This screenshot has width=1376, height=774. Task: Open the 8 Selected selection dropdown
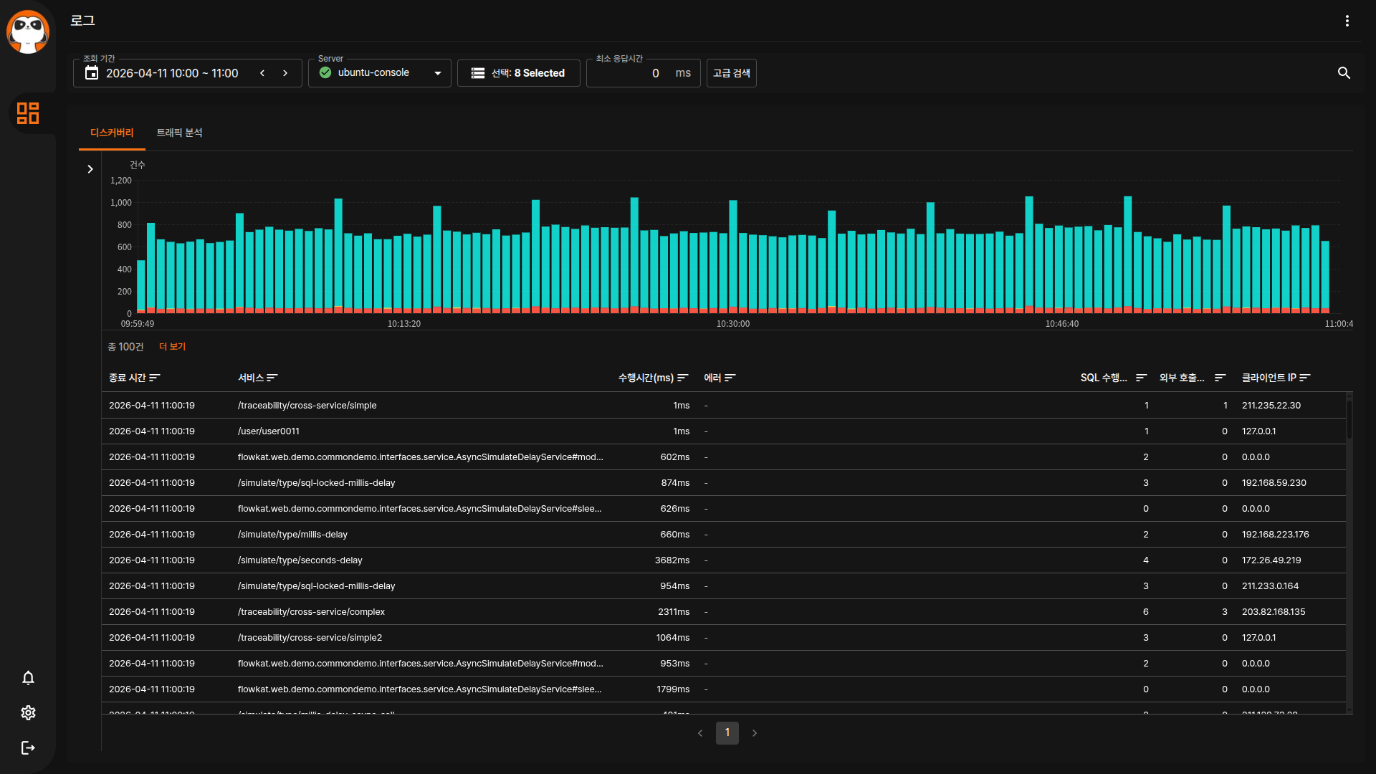(x=518, y=73)
